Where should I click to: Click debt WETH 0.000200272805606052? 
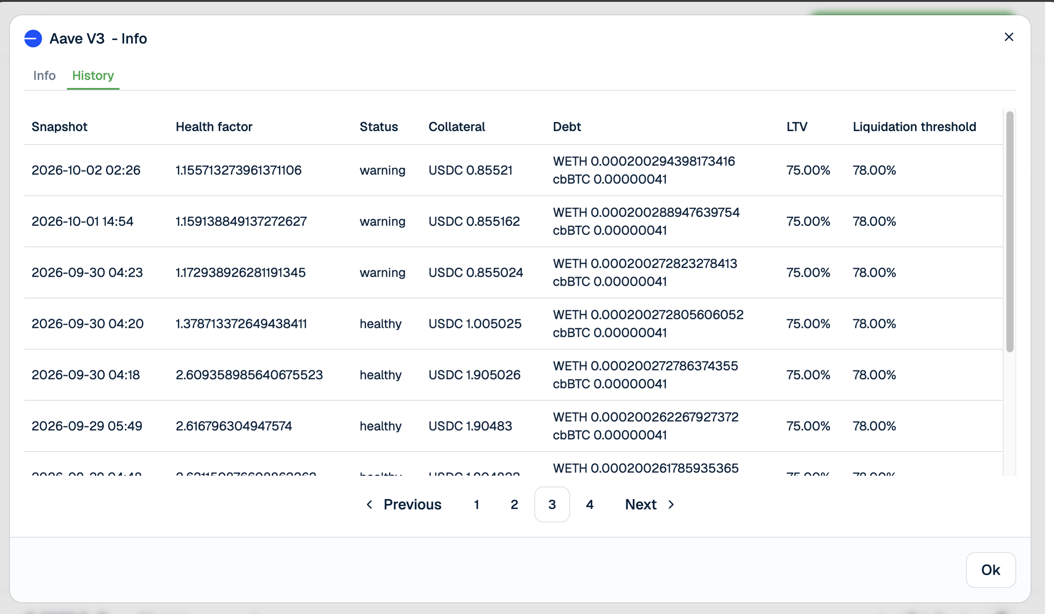(x=648, y=315)
